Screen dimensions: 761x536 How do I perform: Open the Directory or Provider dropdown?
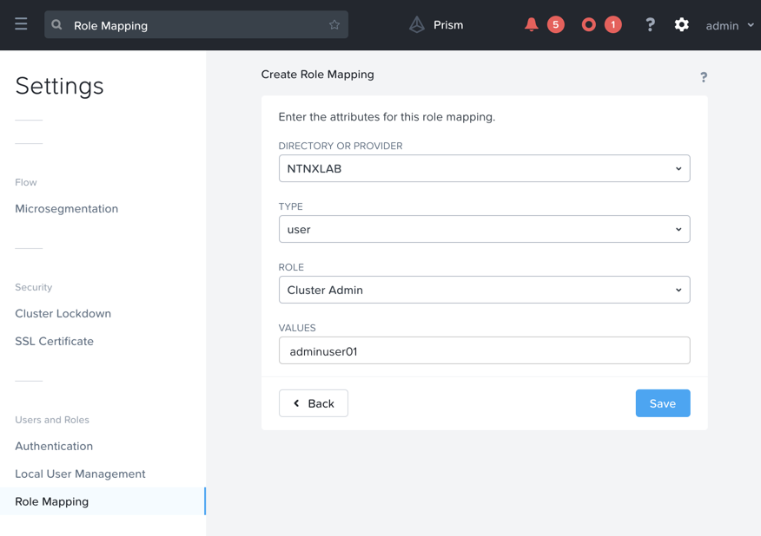point(485,168)
